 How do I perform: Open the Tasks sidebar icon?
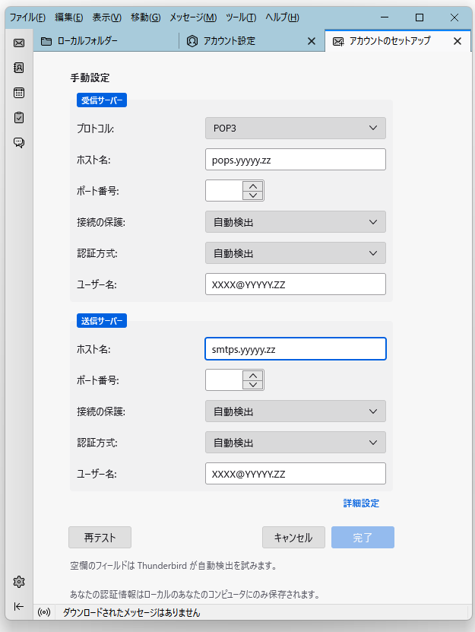(x=19, y=118)
